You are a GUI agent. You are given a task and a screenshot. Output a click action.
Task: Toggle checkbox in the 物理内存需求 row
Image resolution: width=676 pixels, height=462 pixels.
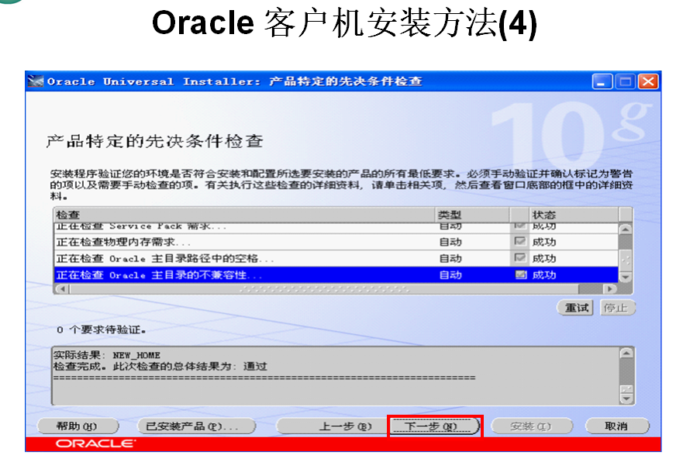[520, 241]
